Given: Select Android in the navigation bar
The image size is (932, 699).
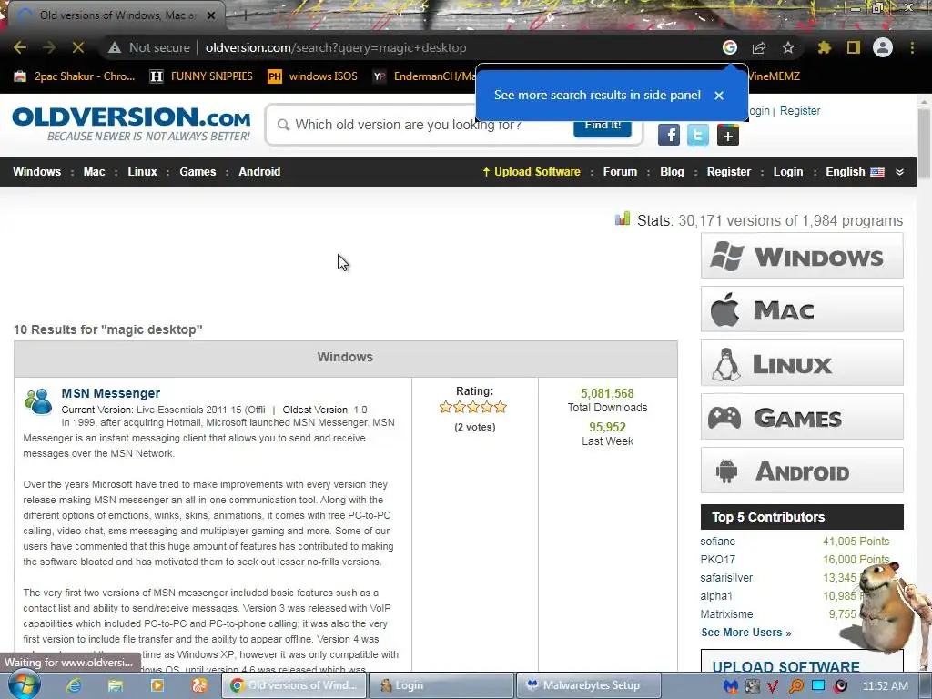Looking at the screenshot, I should (x=259, y=172).
